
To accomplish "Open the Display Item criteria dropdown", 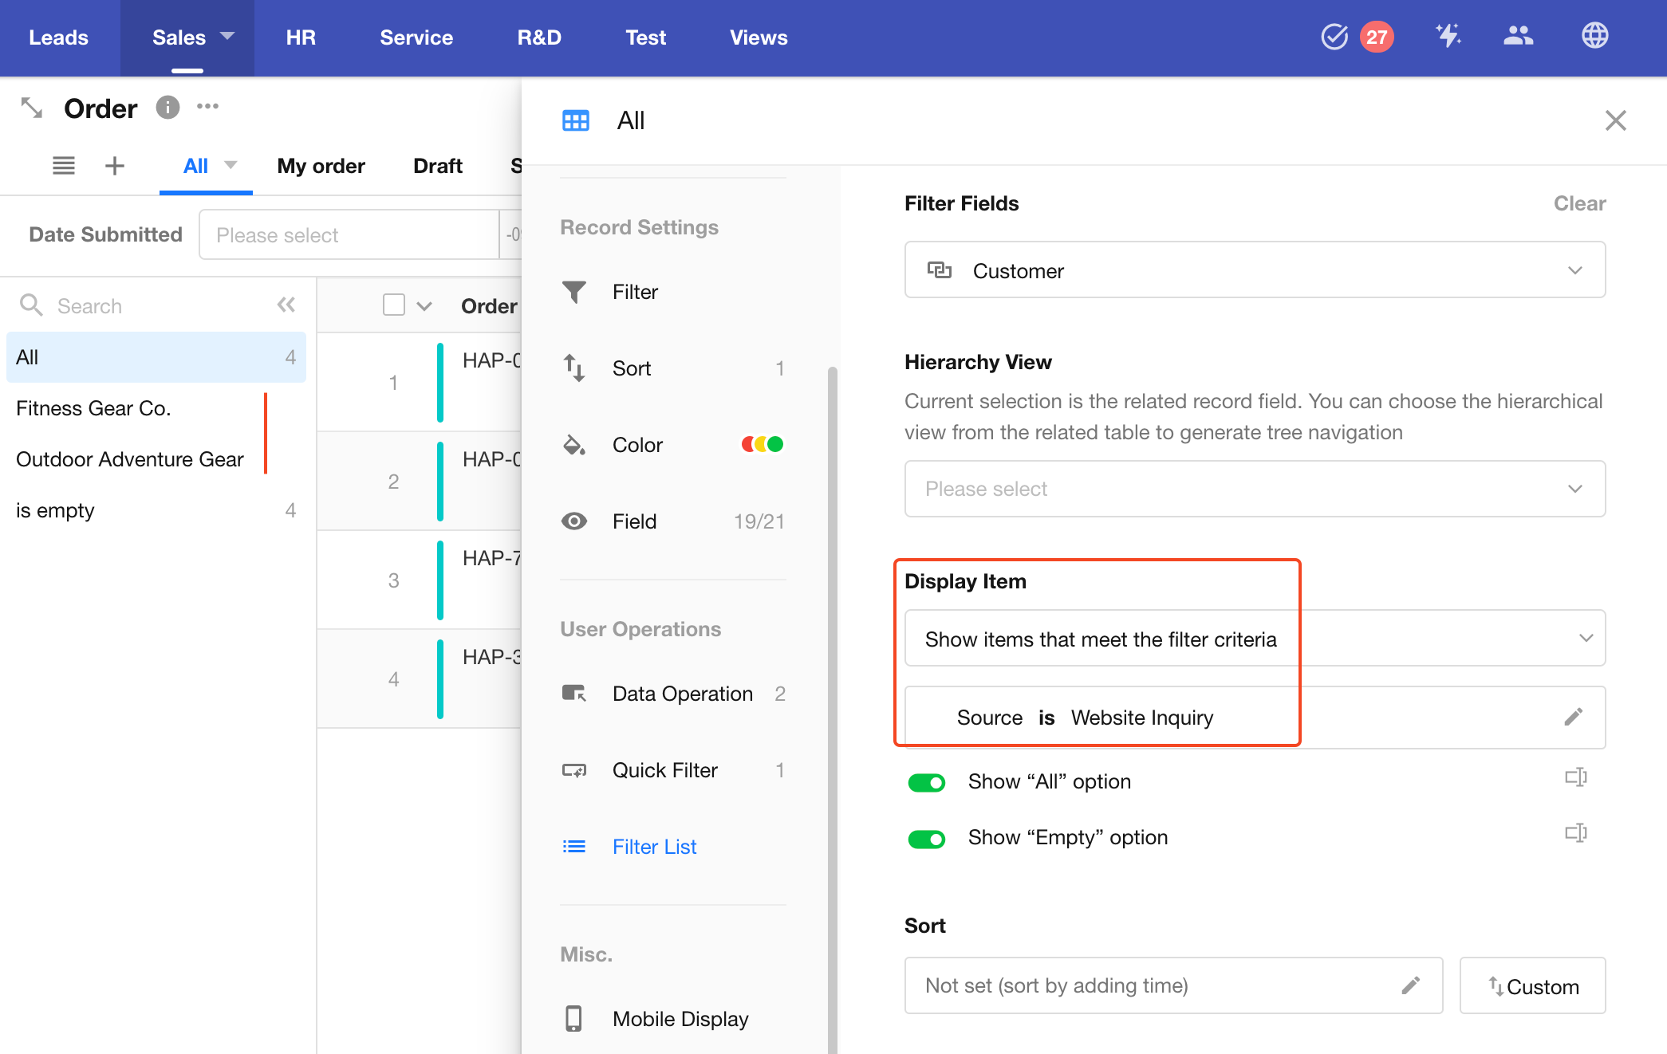I will pyautogui.click(x=1254, y=639).
